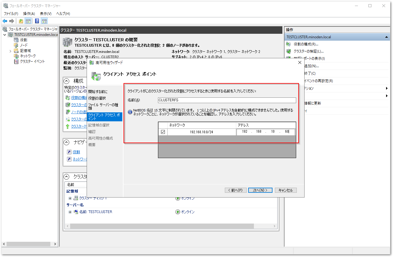This screenshot has height=257, width=393.
Task: Click the name resource icon beside TESTCLUSTER
Action: pos(76,212)
